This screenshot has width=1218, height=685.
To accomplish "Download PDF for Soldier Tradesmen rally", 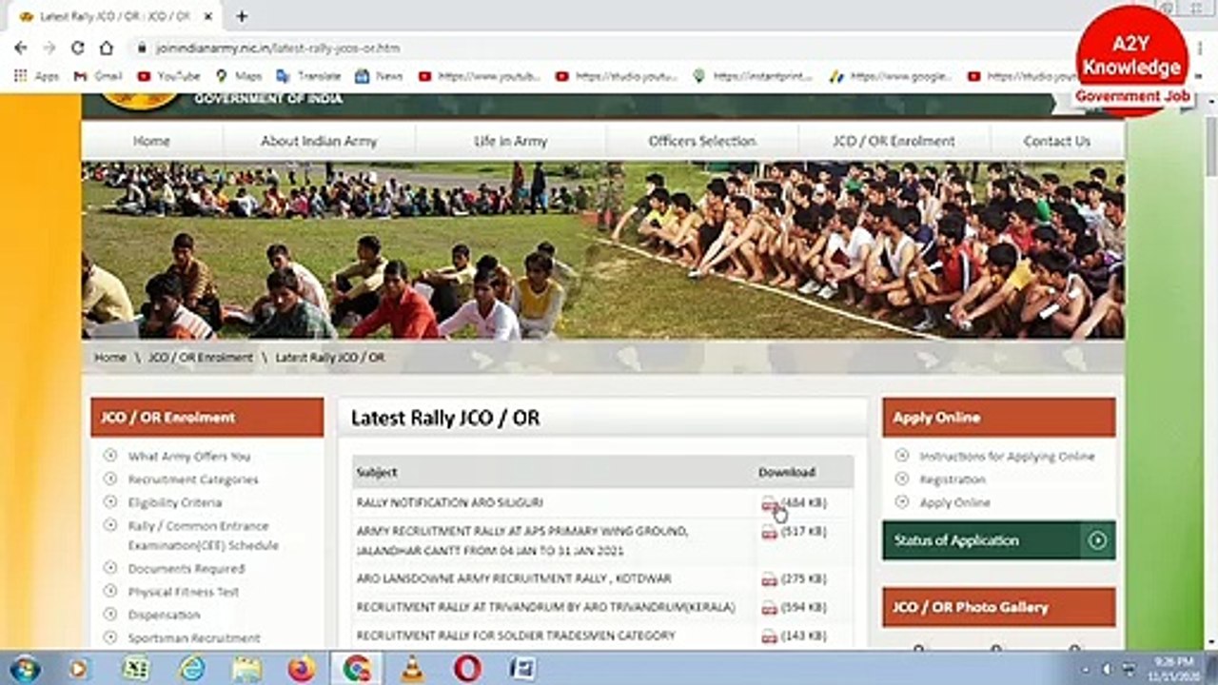I will click(x=769, y=636).
